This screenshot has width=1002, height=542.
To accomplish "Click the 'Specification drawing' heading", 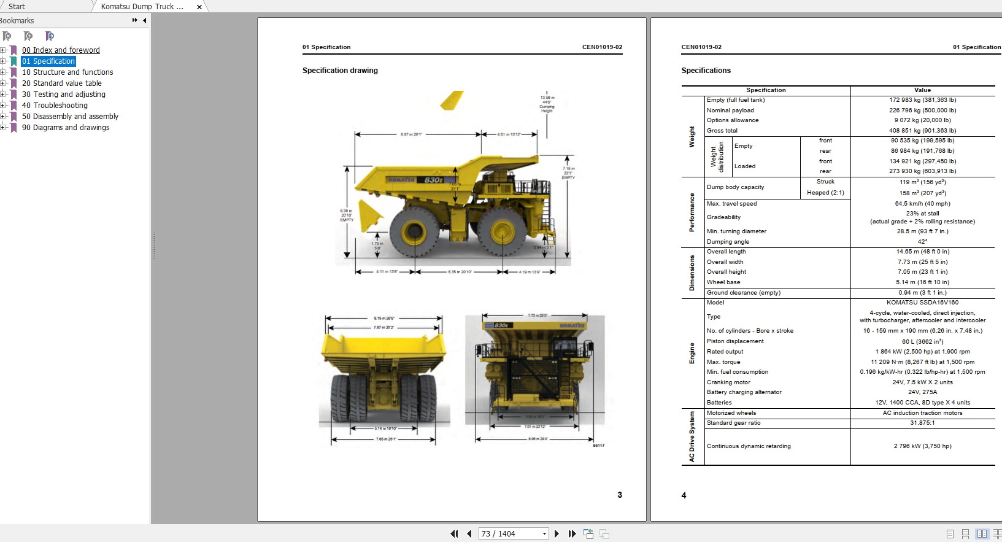I will 340,71.
